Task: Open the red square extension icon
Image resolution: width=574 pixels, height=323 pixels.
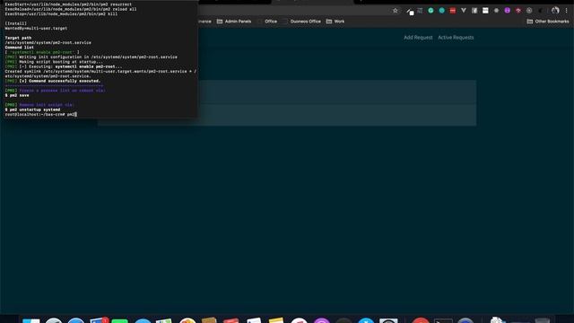Action: [453, 11]
